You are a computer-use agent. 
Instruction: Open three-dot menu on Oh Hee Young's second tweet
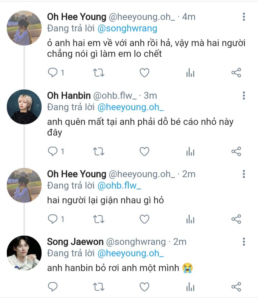pyautogui.click(x=244, y=174)
